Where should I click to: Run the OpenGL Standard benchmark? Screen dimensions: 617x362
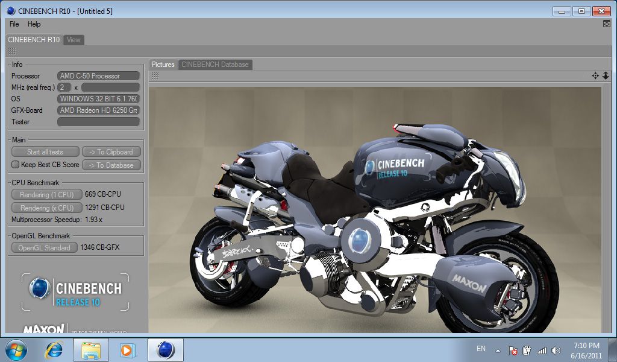pos(44,247)
